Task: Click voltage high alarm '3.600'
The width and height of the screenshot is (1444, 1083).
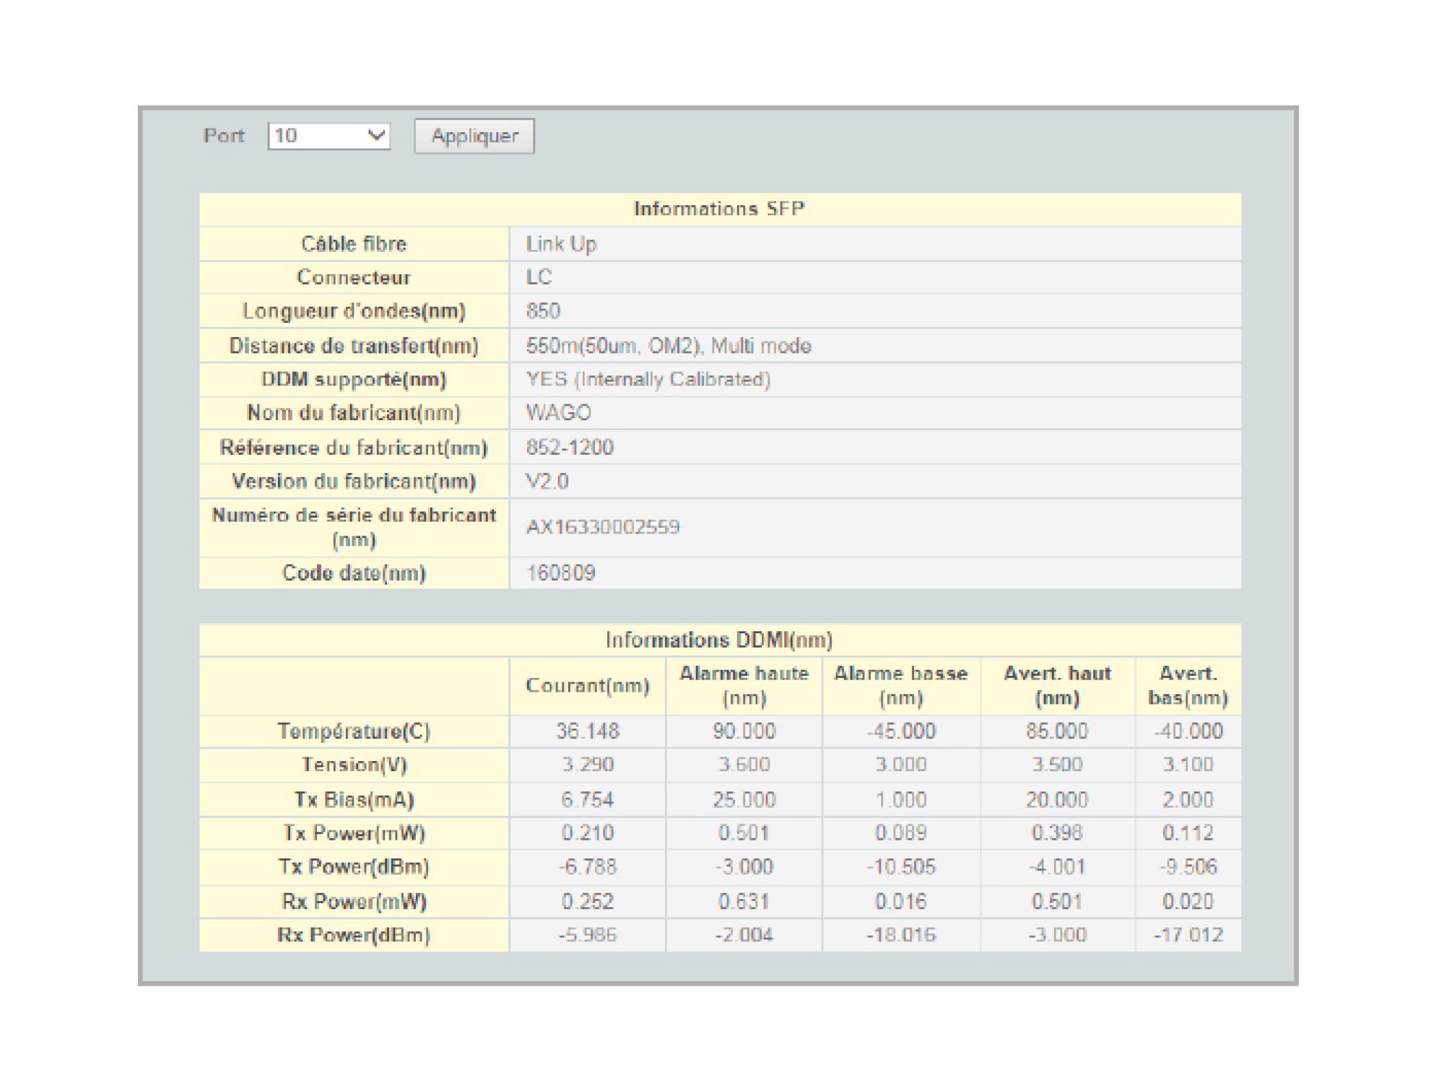Action: (x=744, y=765)
